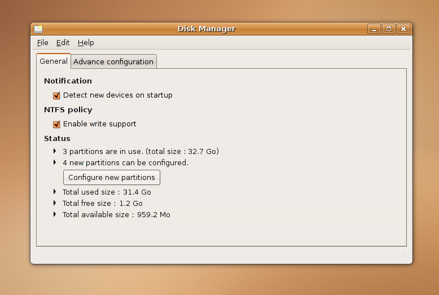Switch to Advance configuration tab
The width and height of the screenshot is (439, 295).
(113, 61)
